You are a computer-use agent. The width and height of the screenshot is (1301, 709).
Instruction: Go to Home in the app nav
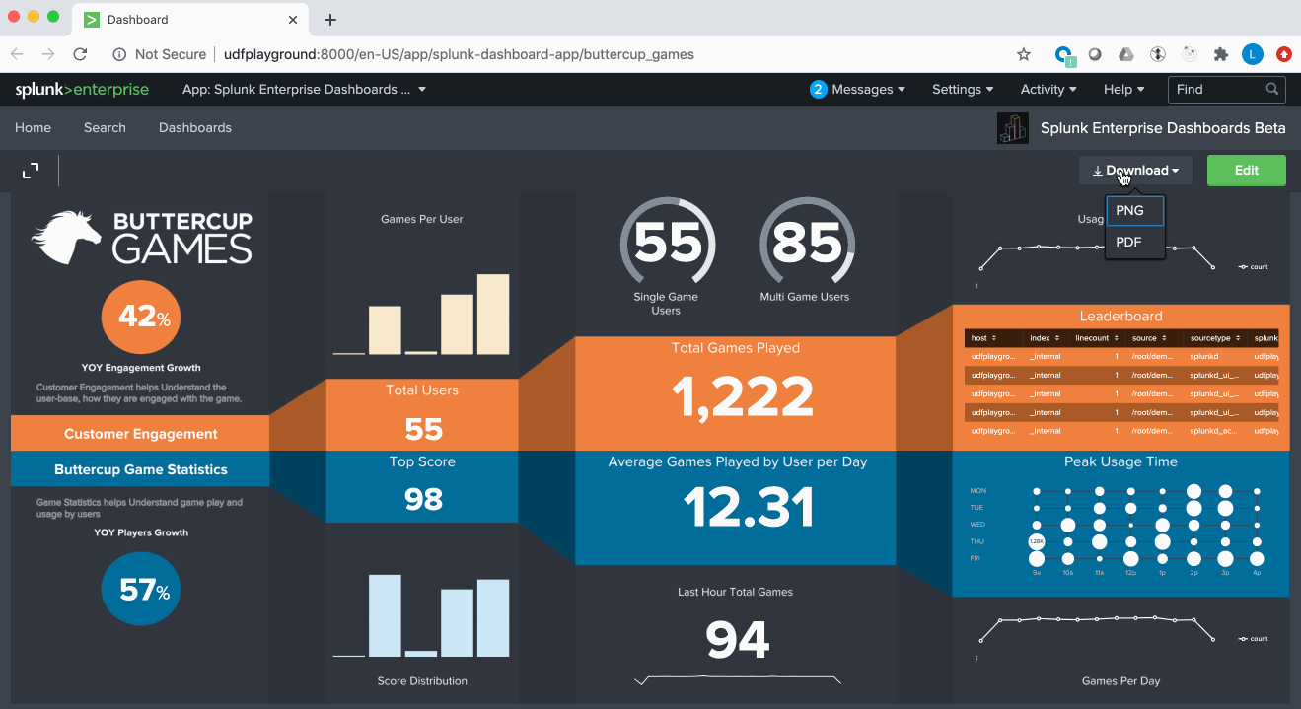(x=33, y=128)
